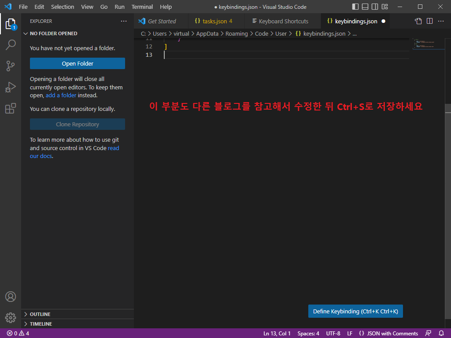Open Explorer Views and More Actions ellipsis
The width and height of the screenshot is (451, 338).
(x=124, y=21)
